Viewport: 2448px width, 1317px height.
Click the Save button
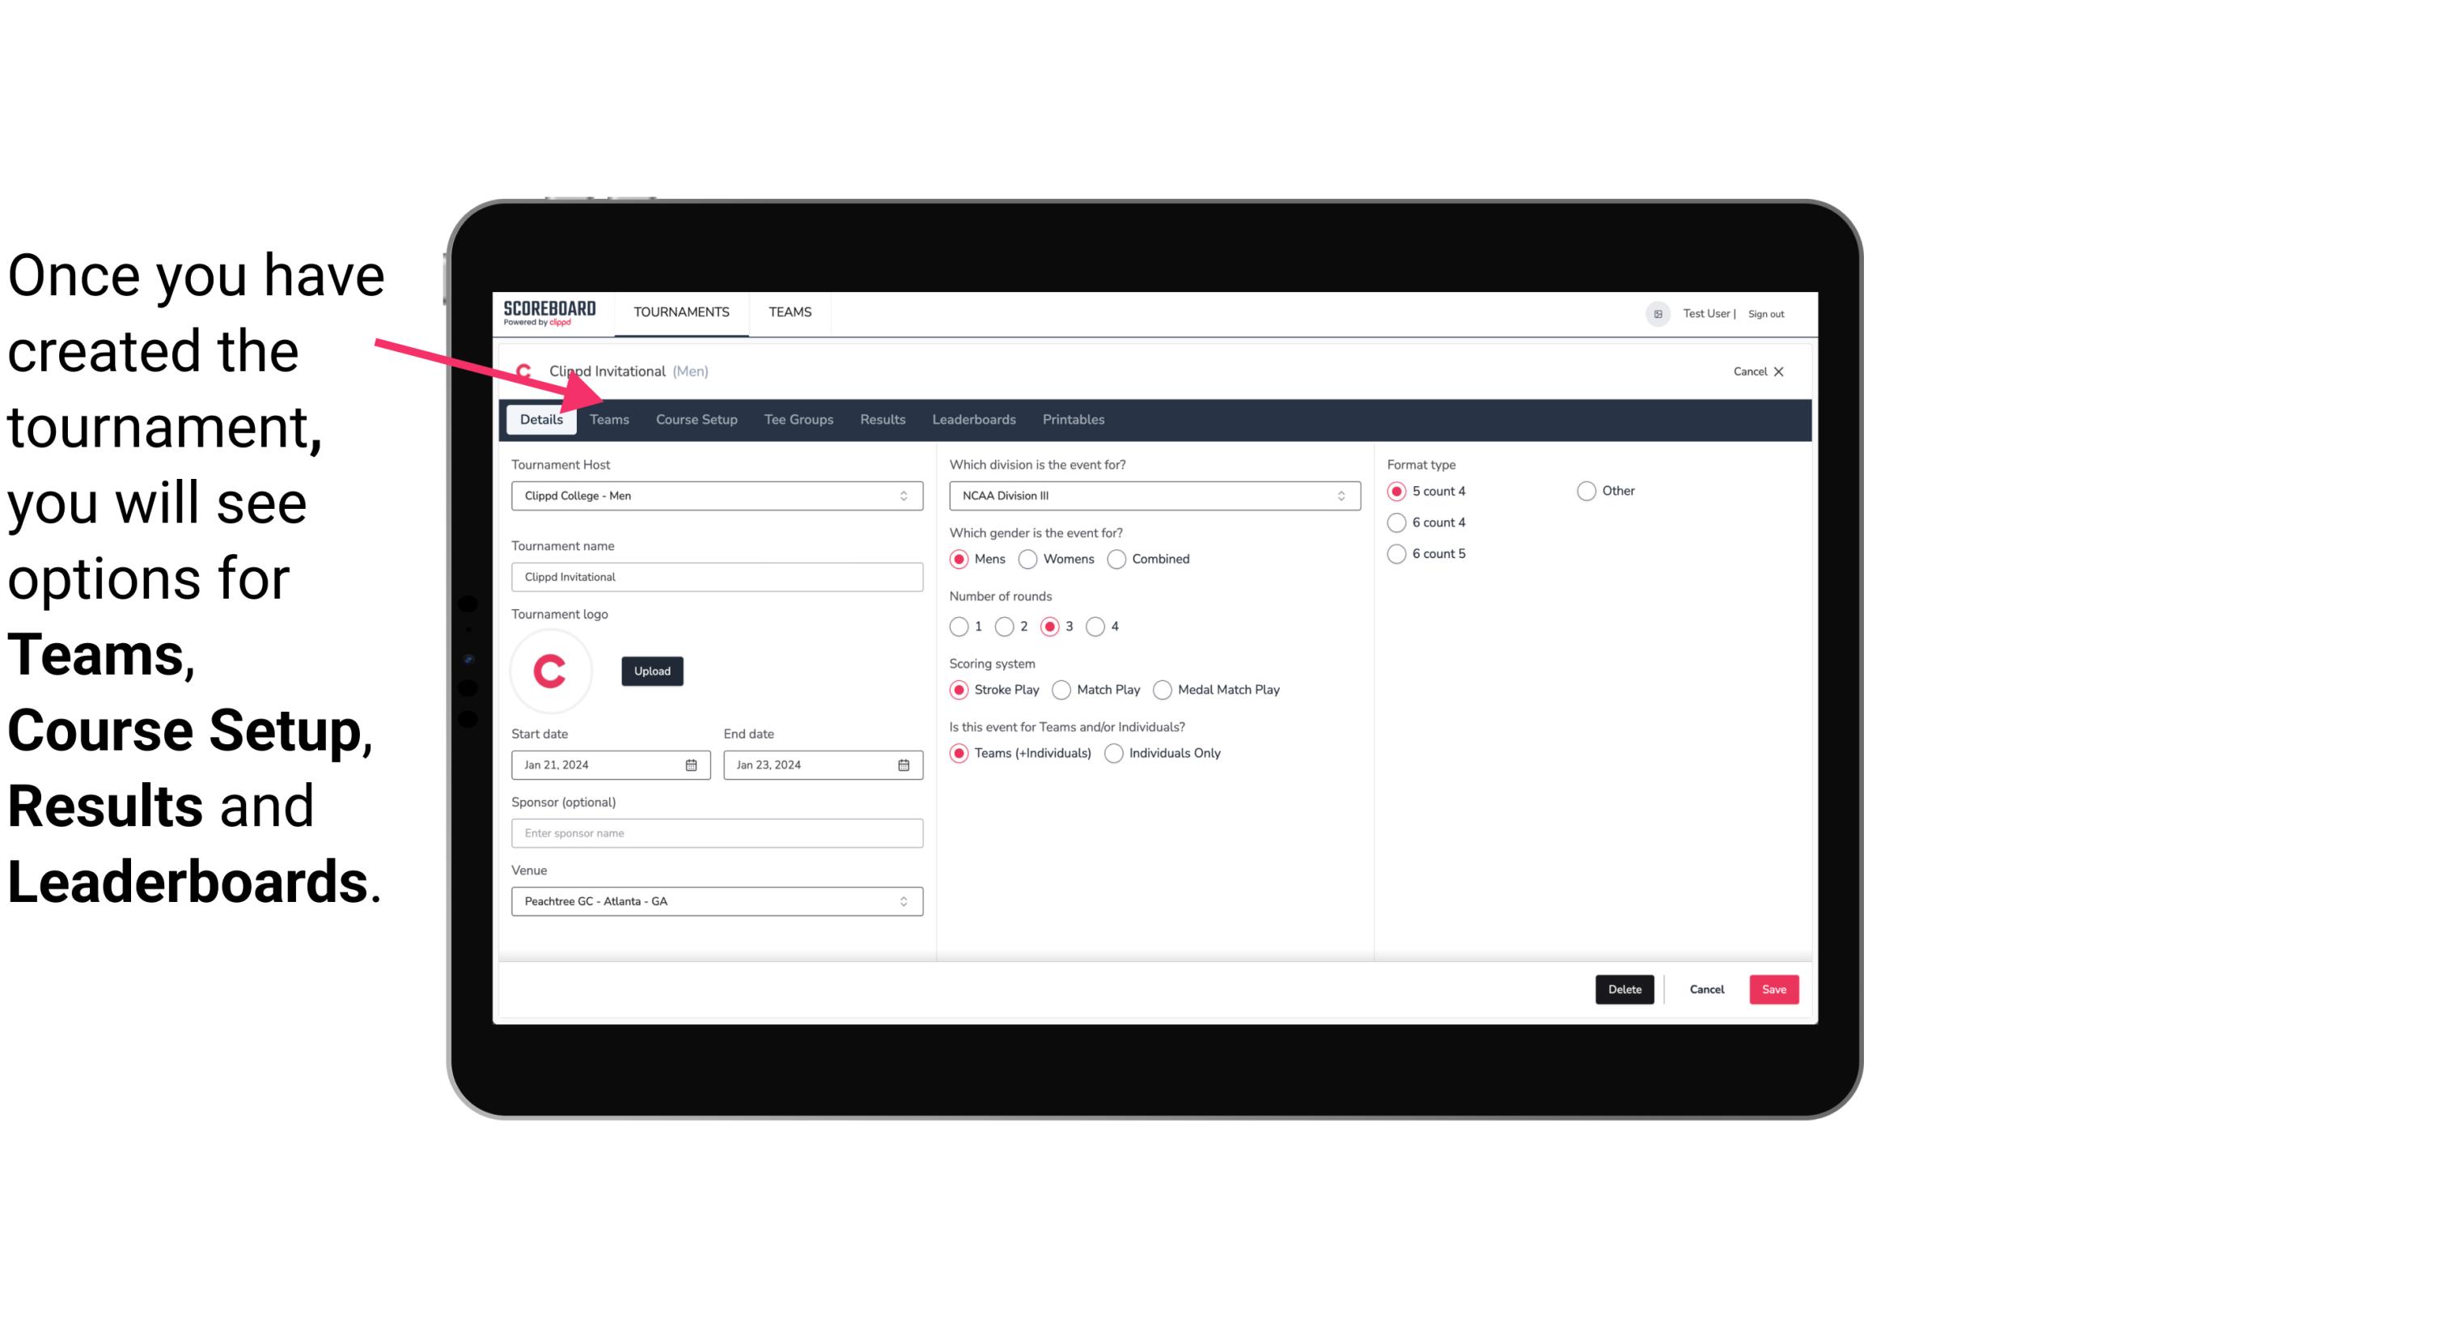point(1773,989)
